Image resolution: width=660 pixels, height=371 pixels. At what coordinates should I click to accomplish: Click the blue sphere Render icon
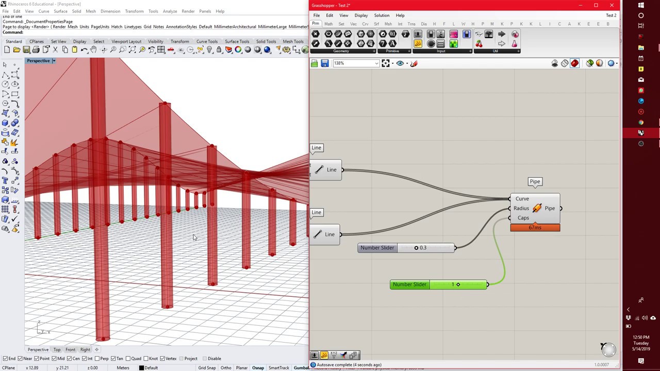[x=267, y=50]
